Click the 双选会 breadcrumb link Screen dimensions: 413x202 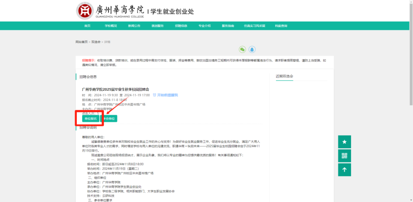tap(96, 42)
